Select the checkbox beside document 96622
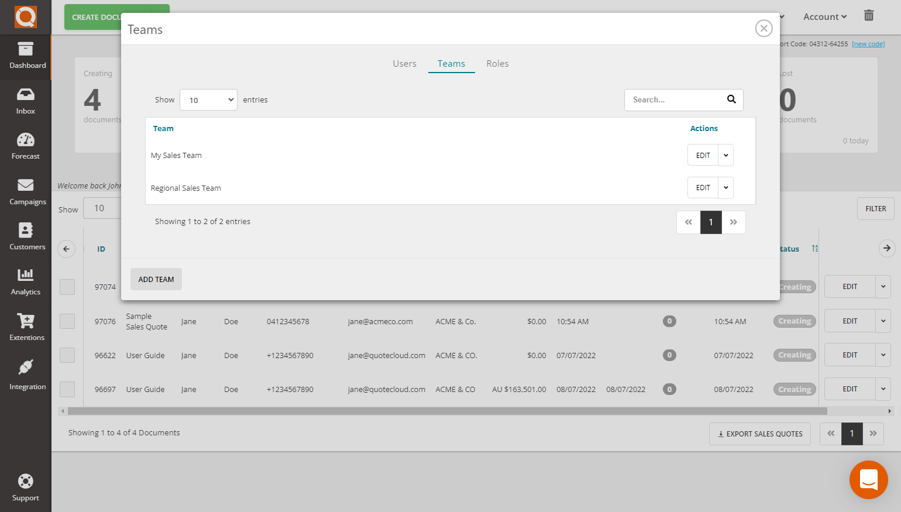The height and width of the screenshot is (512, 901). (x=67, y=355)
